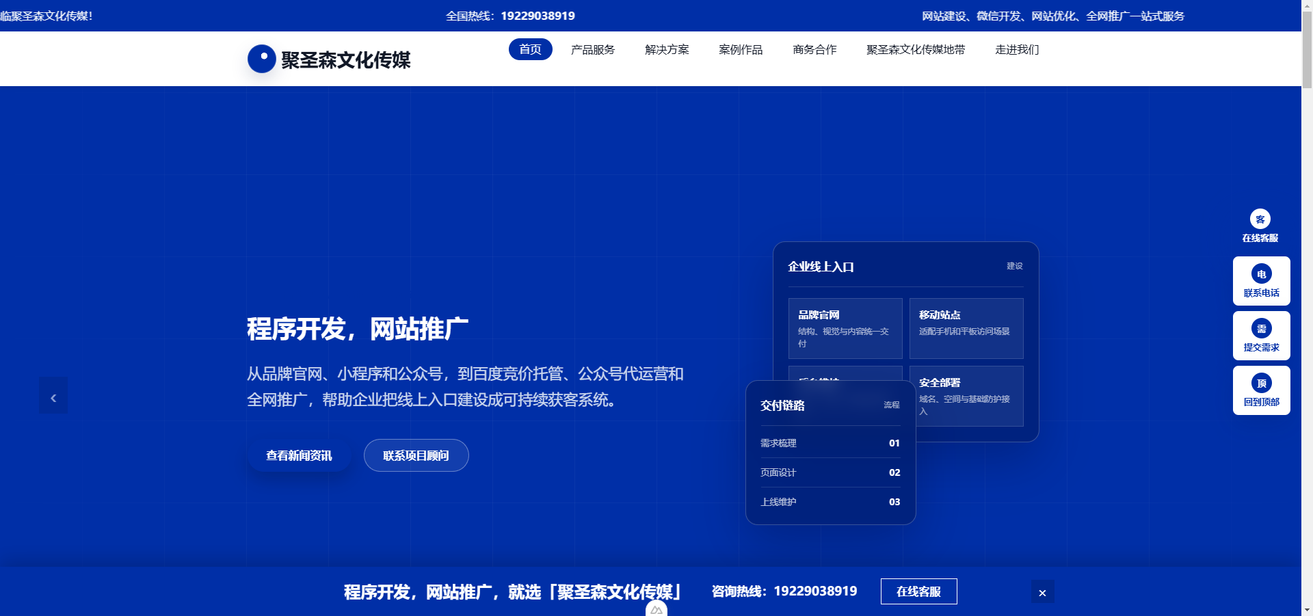Select the 移动站点 card
This screenshot has width=1313, height=616.
pyautogui.click(x=966, y=328)
